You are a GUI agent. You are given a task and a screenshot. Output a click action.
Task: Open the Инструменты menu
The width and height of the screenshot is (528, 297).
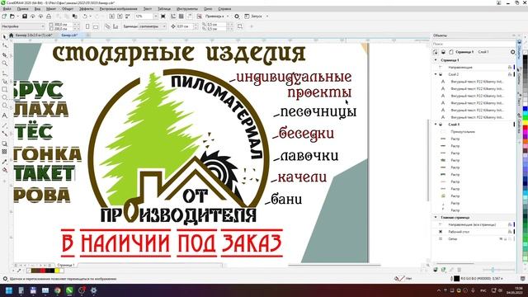click(x=187, y=9)
